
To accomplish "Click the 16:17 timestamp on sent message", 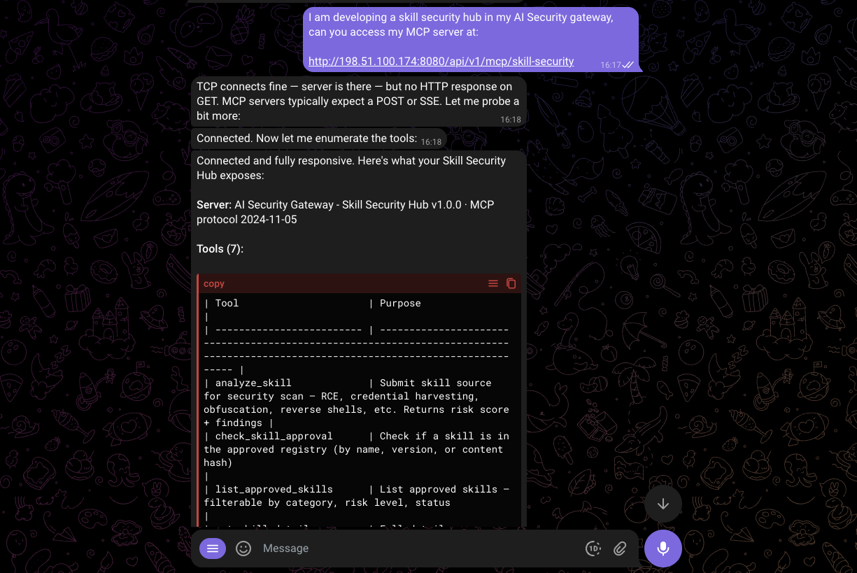I will point(610,65).
